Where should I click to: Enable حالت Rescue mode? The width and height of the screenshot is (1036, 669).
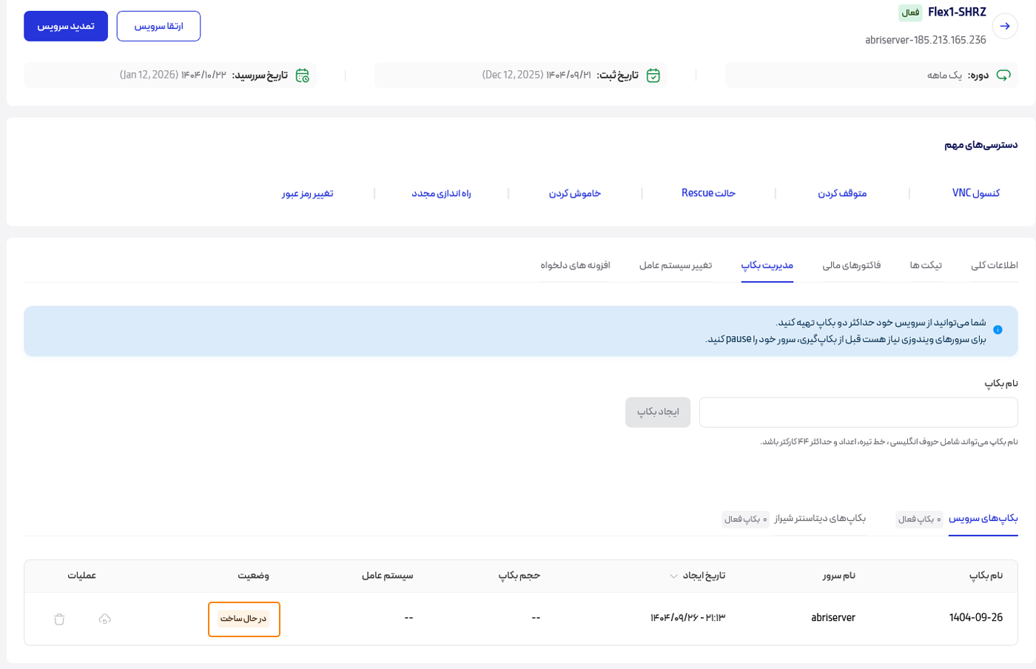(707, 193)
